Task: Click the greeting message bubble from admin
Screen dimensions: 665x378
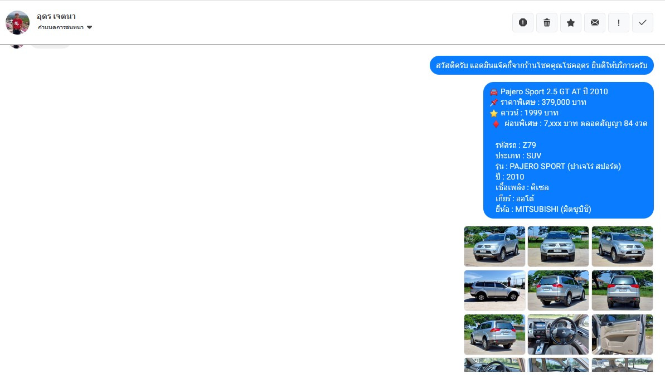Action: pos(542,65)
